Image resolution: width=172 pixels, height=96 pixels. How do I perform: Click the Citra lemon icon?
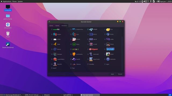click(x=108, y=29)
